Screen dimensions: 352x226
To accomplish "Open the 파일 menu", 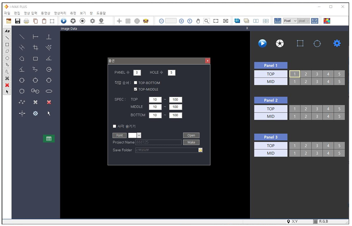I will click(x=7, y=13).
